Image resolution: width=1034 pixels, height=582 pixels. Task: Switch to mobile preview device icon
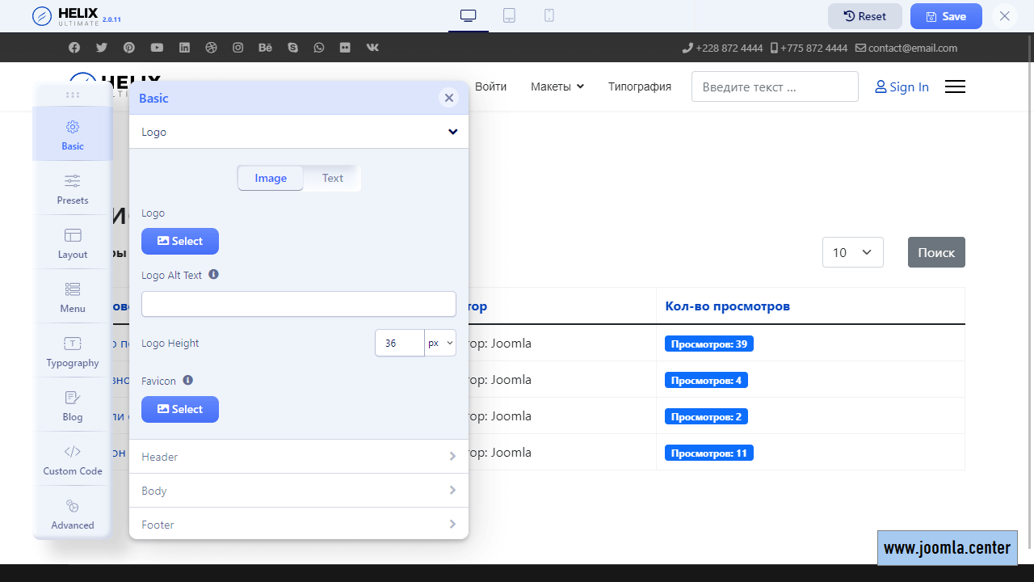coord(549,15)
